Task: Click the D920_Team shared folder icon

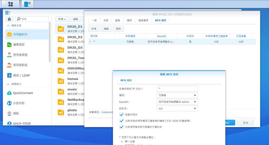Action: 61,60
